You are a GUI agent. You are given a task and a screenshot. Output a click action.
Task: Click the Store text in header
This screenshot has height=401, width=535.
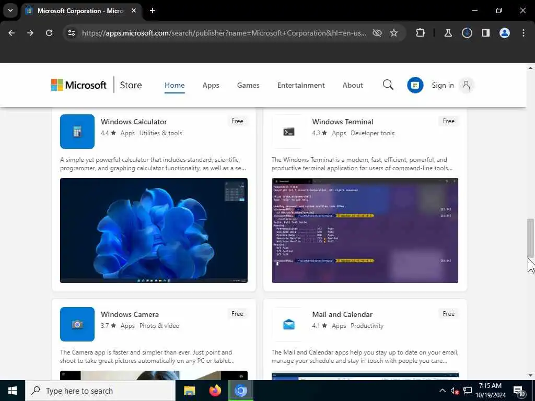pyautogui.click(x=131, y=85)
